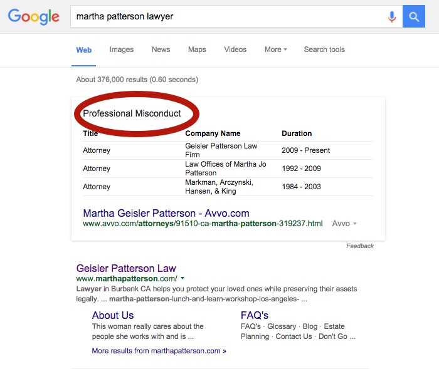
Task: Go to the Maps tab
Action: 197,49
